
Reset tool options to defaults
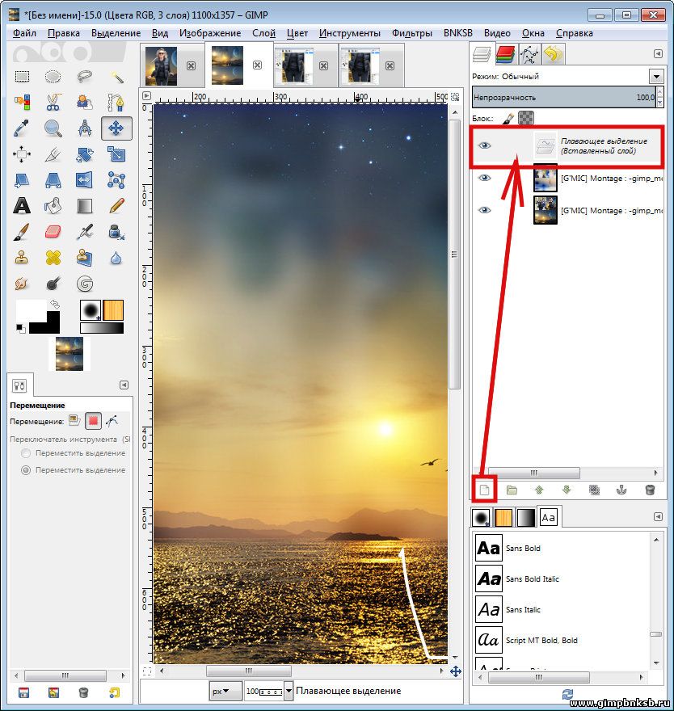114,693
